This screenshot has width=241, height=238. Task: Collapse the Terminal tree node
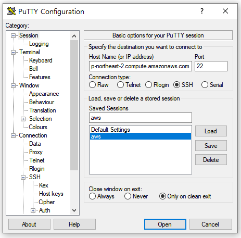tap(13, 53)
